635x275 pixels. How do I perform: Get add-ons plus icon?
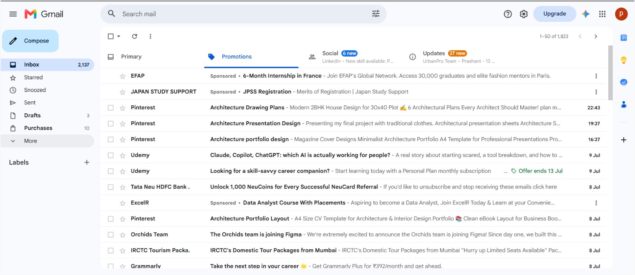point(623,140)
